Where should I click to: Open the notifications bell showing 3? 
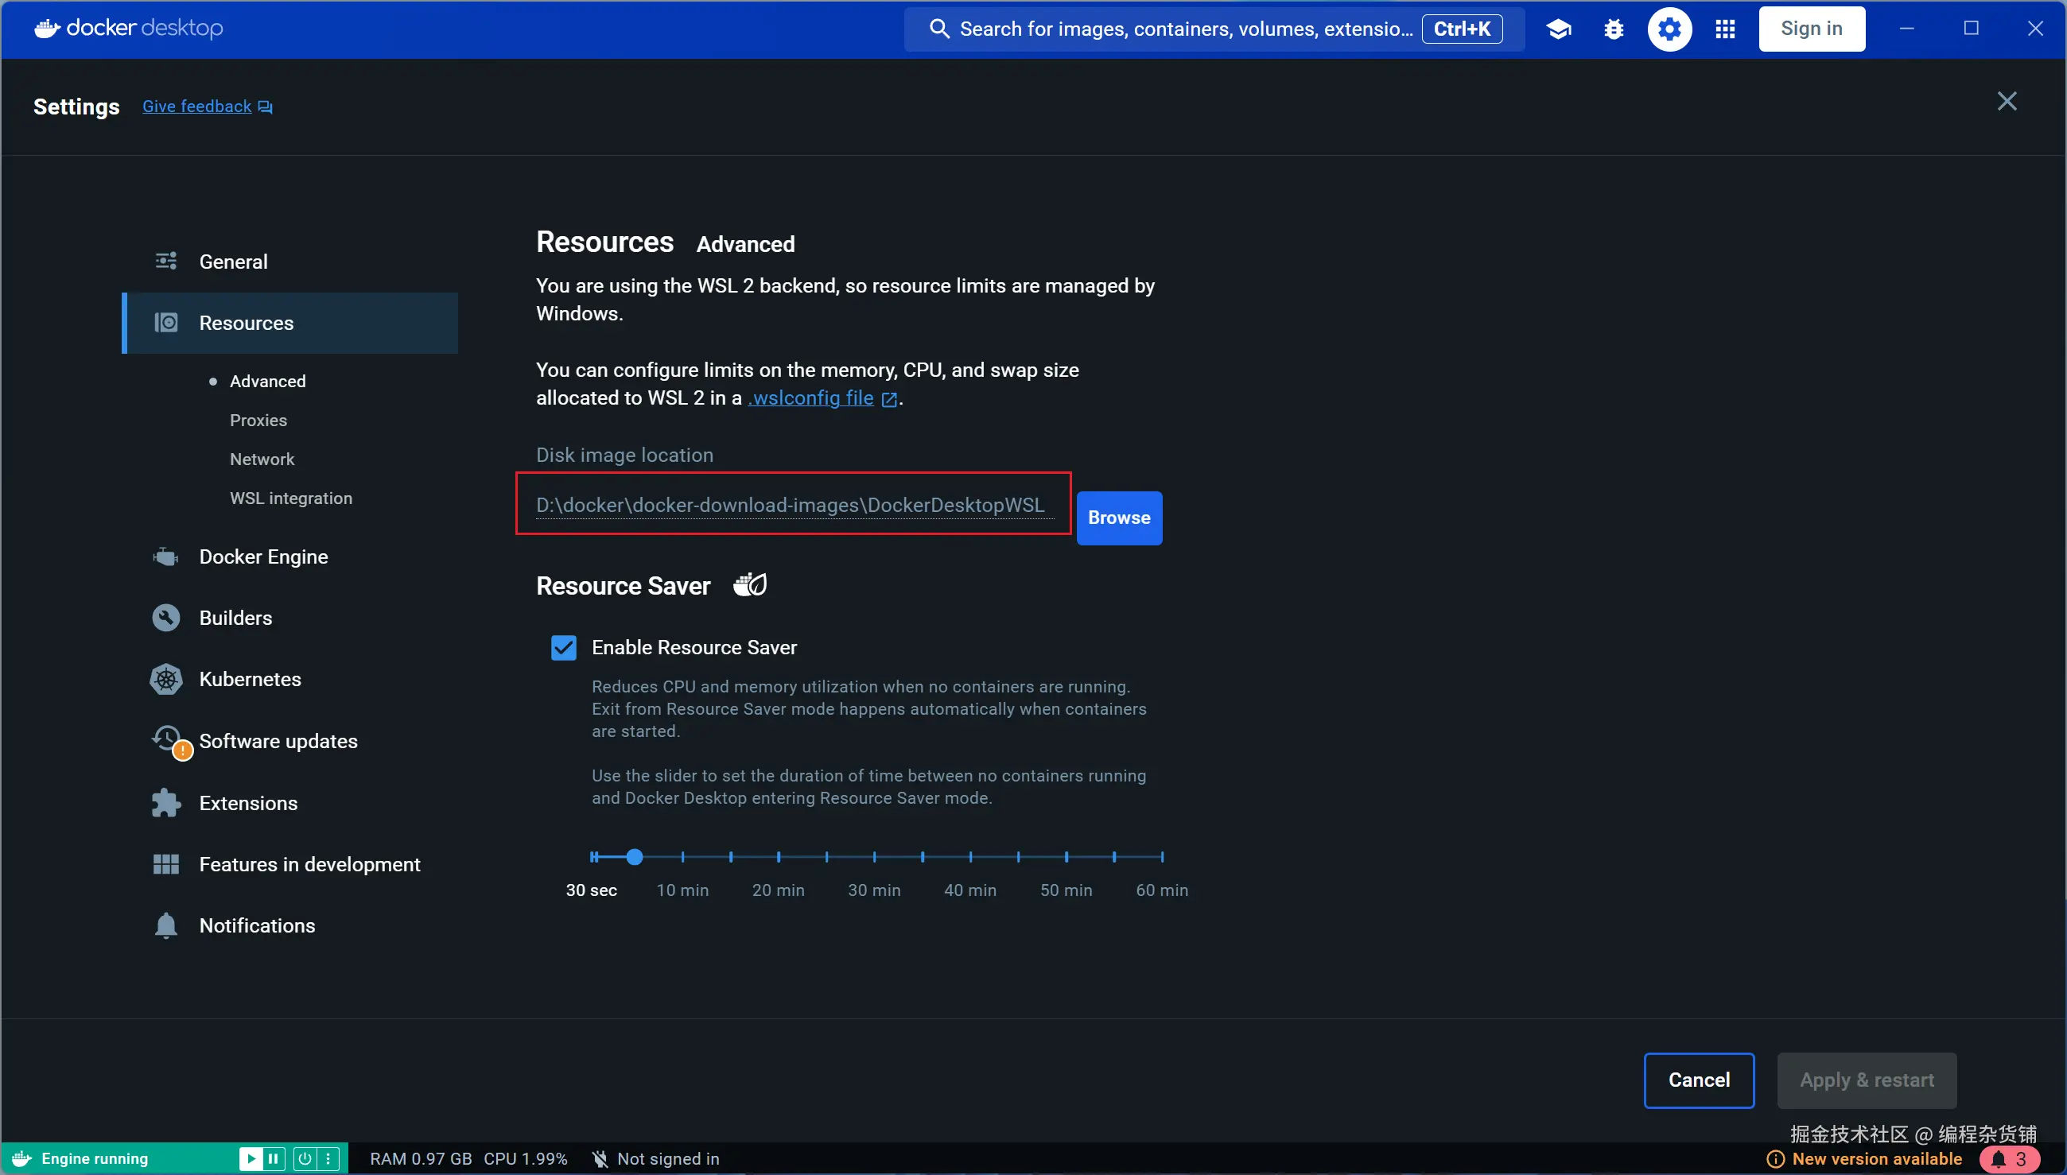tap(2009, 1159)
